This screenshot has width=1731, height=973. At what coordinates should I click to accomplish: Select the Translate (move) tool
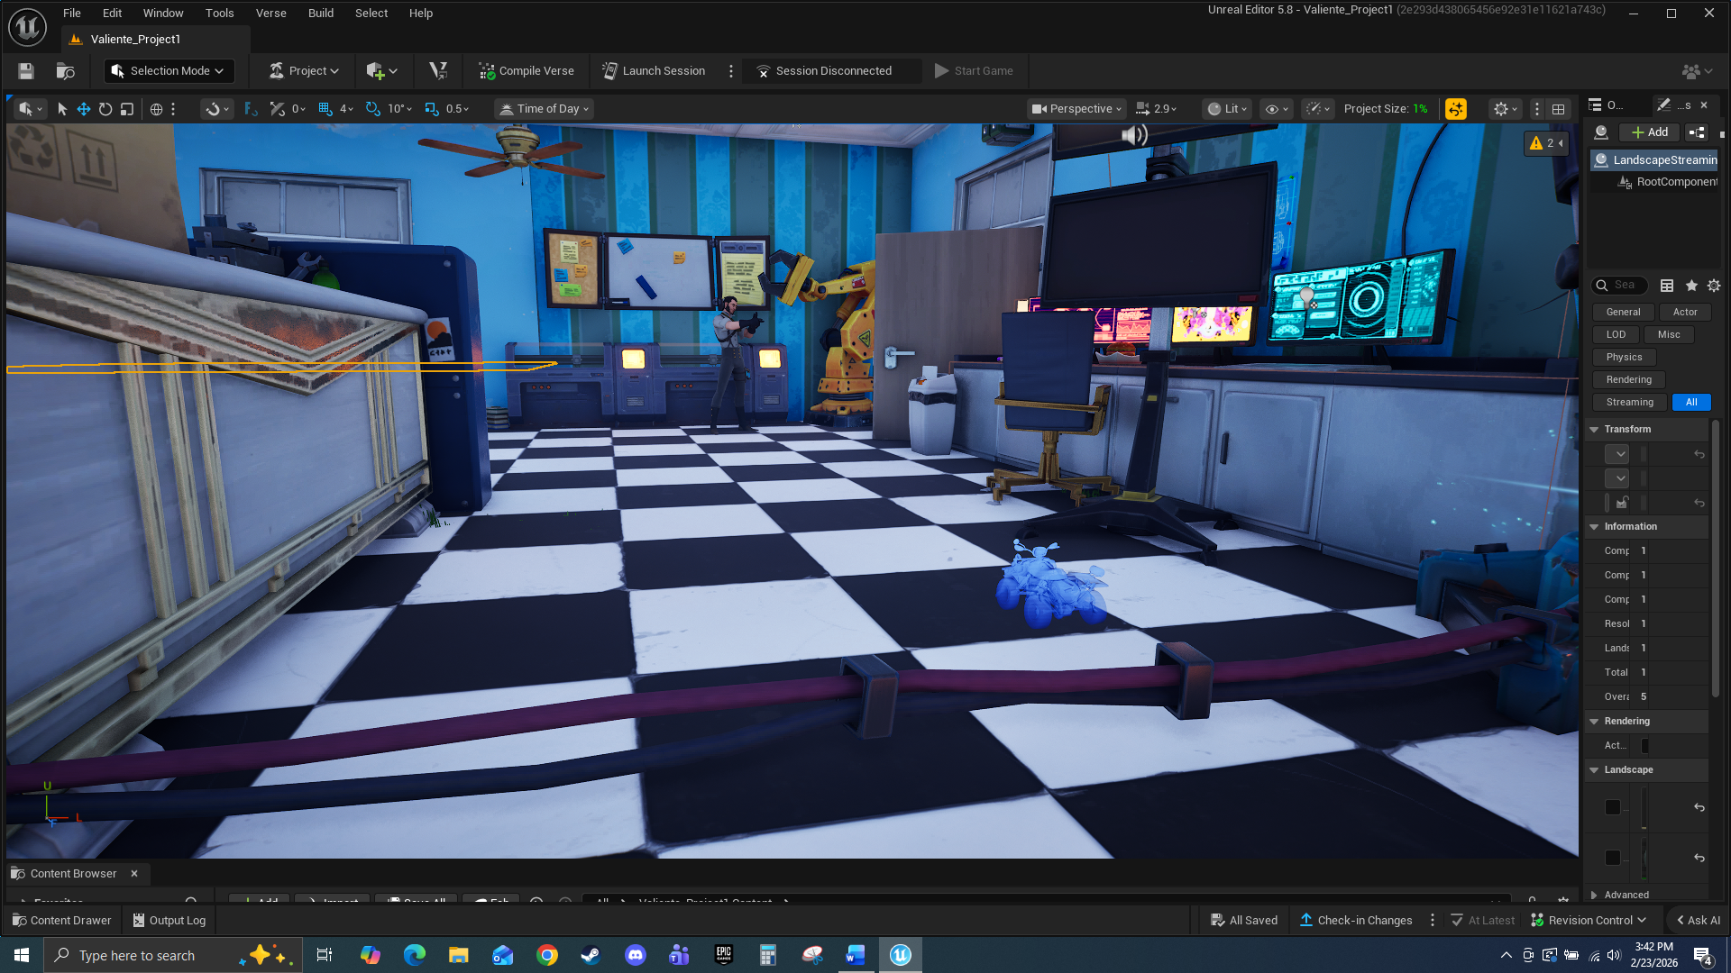coord(84,109)
